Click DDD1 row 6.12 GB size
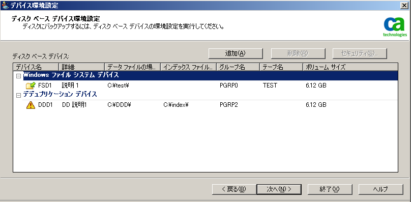This screenshot has width=411, height=202. pos(316,105)
